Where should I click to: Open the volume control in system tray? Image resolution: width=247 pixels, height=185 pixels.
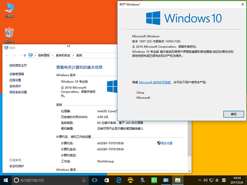205,180
